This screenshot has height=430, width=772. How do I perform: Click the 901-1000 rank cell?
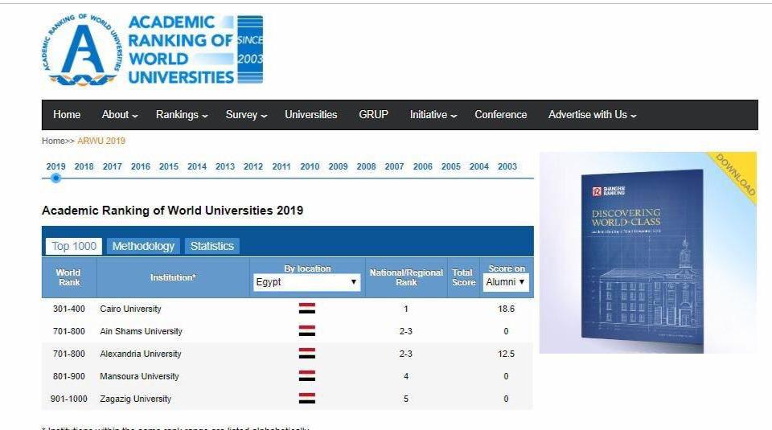(x=69, y=399)
